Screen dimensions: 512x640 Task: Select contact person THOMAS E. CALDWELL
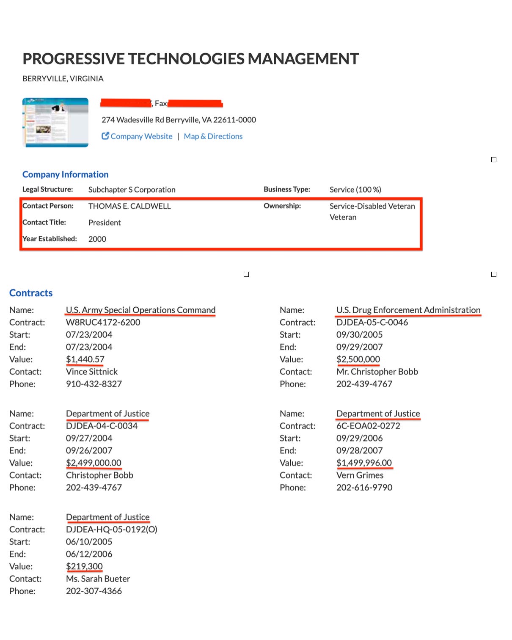[x=129, y=206]
